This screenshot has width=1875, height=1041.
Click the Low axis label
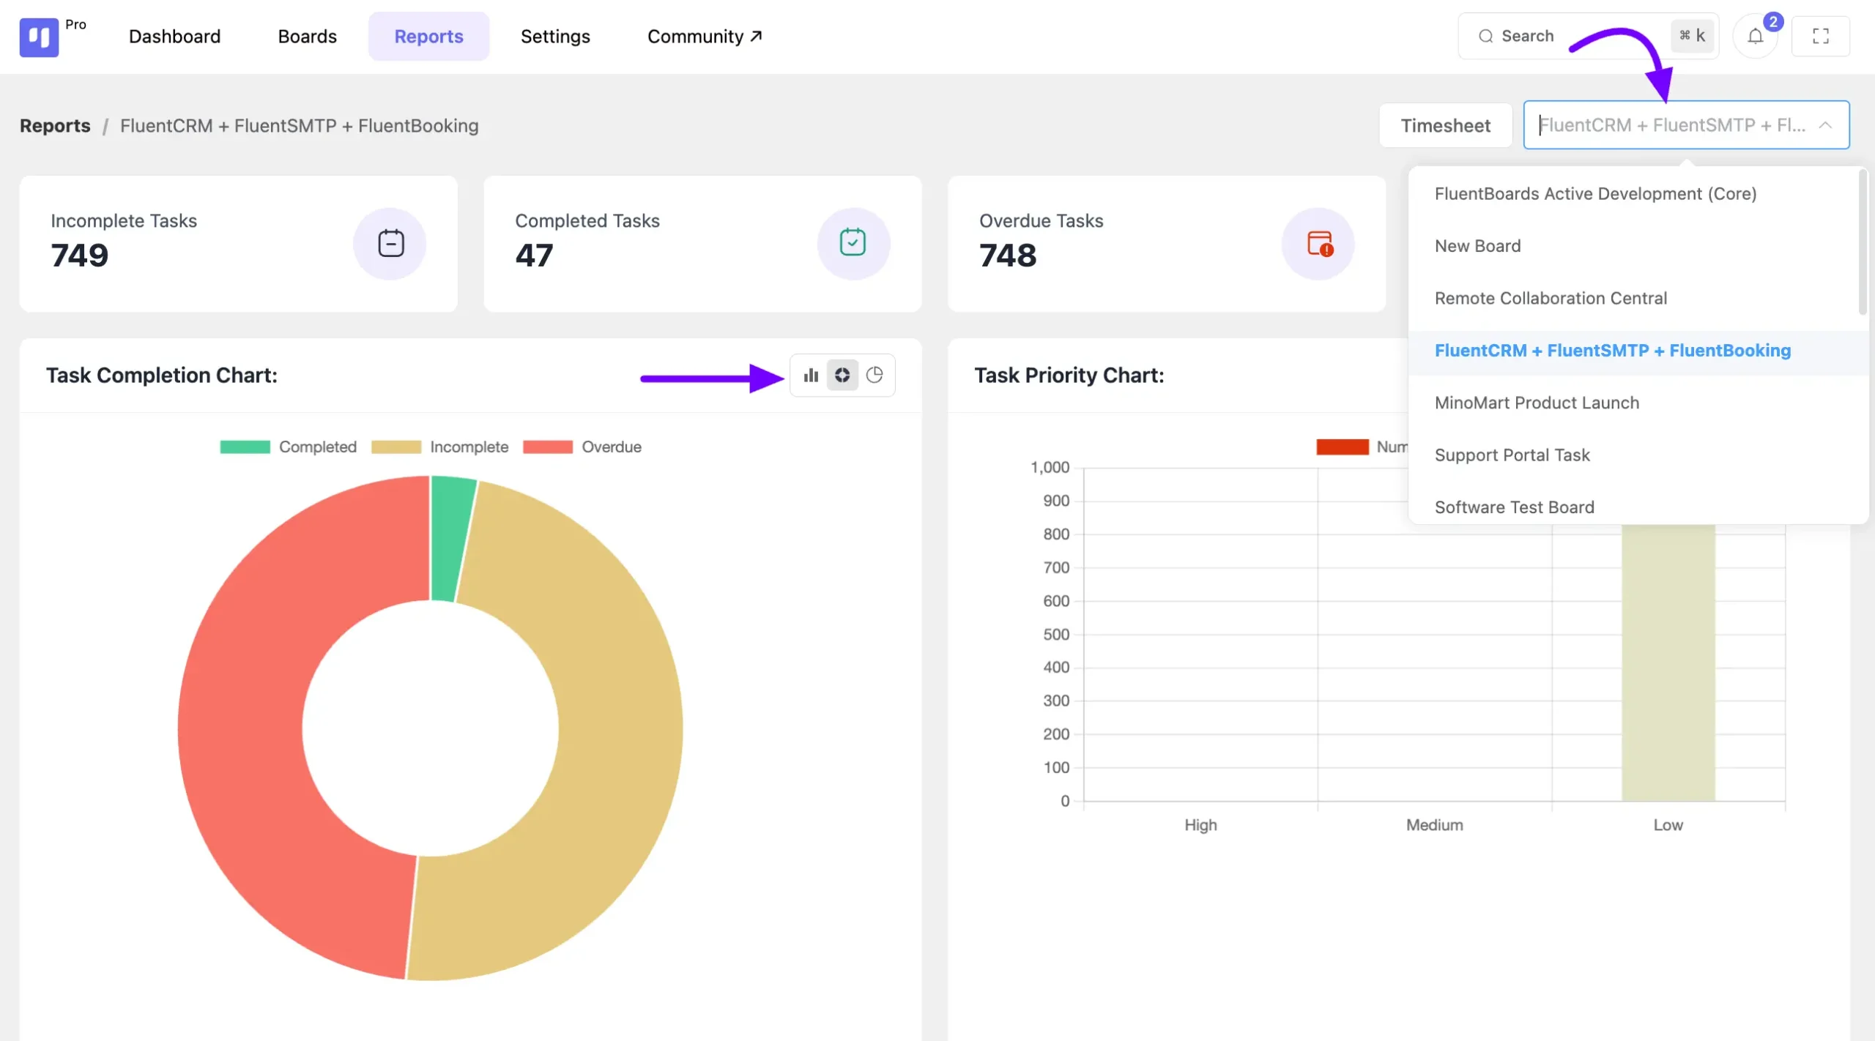click(x=1668, y=825)
